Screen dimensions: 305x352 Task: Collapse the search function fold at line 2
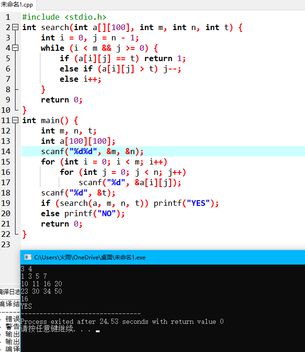(x=15, y=27)
